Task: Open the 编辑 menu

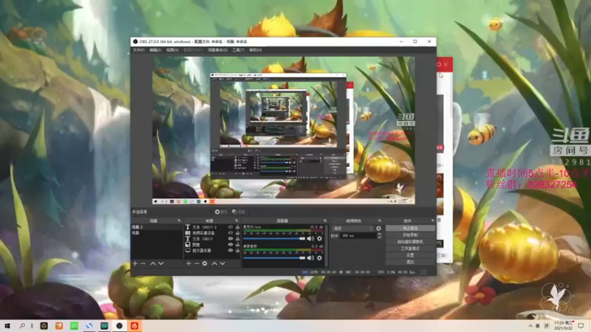Action: pos(155,50)
